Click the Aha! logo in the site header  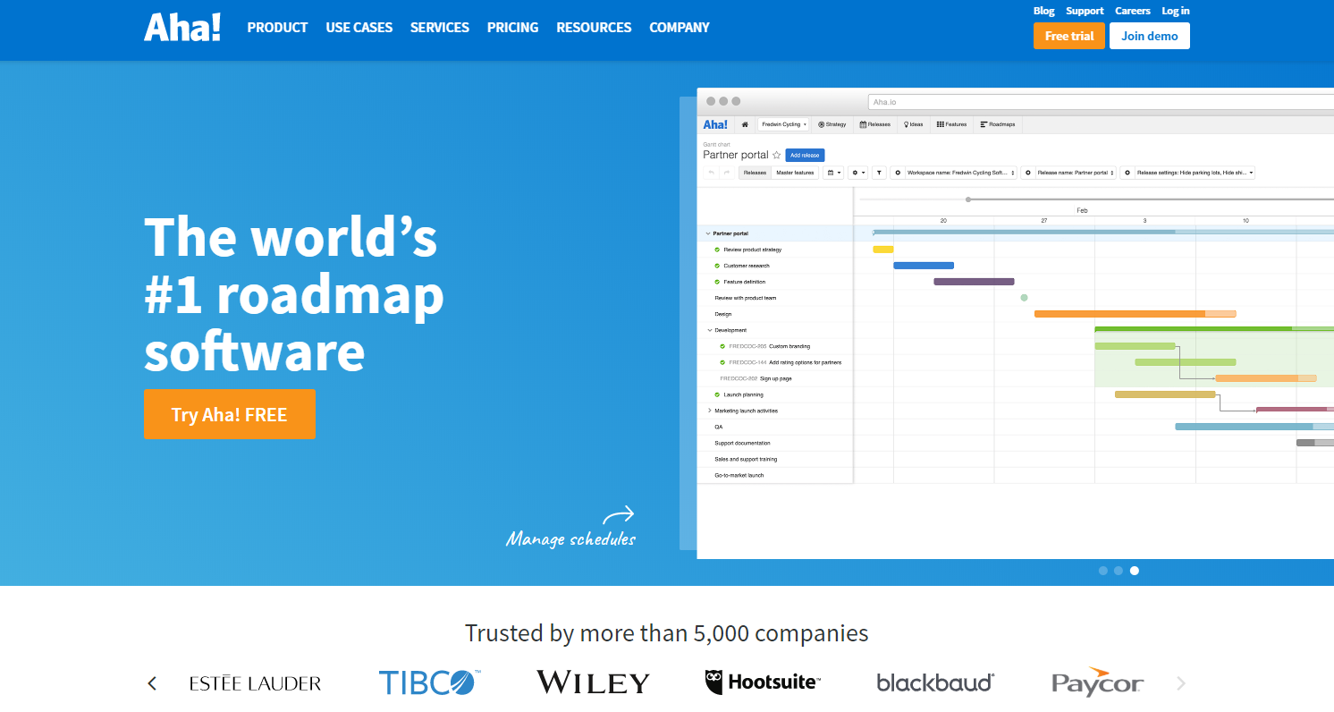pyautogui.click(x=182, y=27)
